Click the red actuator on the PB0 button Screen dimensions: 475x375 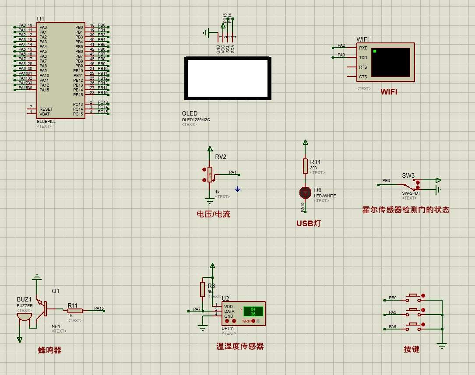point(423,296)
